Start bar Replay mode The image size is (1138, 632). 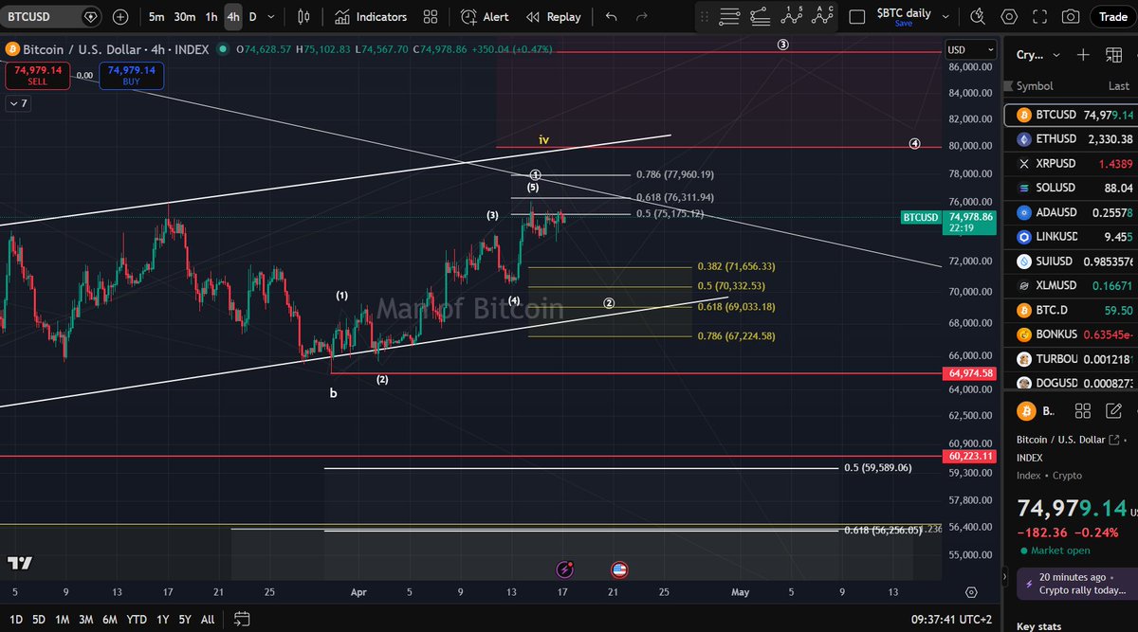pyautogui.click(x=554, y=17)
